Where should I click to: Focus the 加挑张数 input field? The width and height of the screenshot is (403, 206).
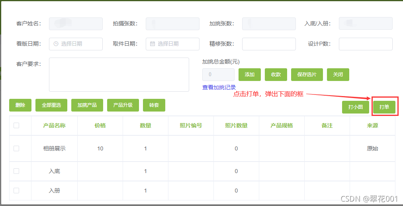[x=269, y=23]
